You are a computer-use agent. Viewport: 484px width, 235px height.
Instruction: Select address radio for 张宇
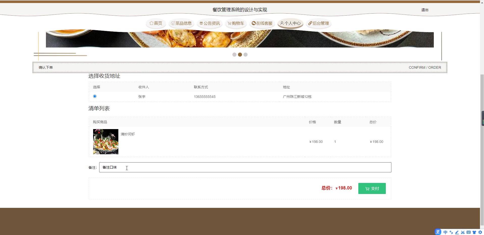(x=95, y=96)
